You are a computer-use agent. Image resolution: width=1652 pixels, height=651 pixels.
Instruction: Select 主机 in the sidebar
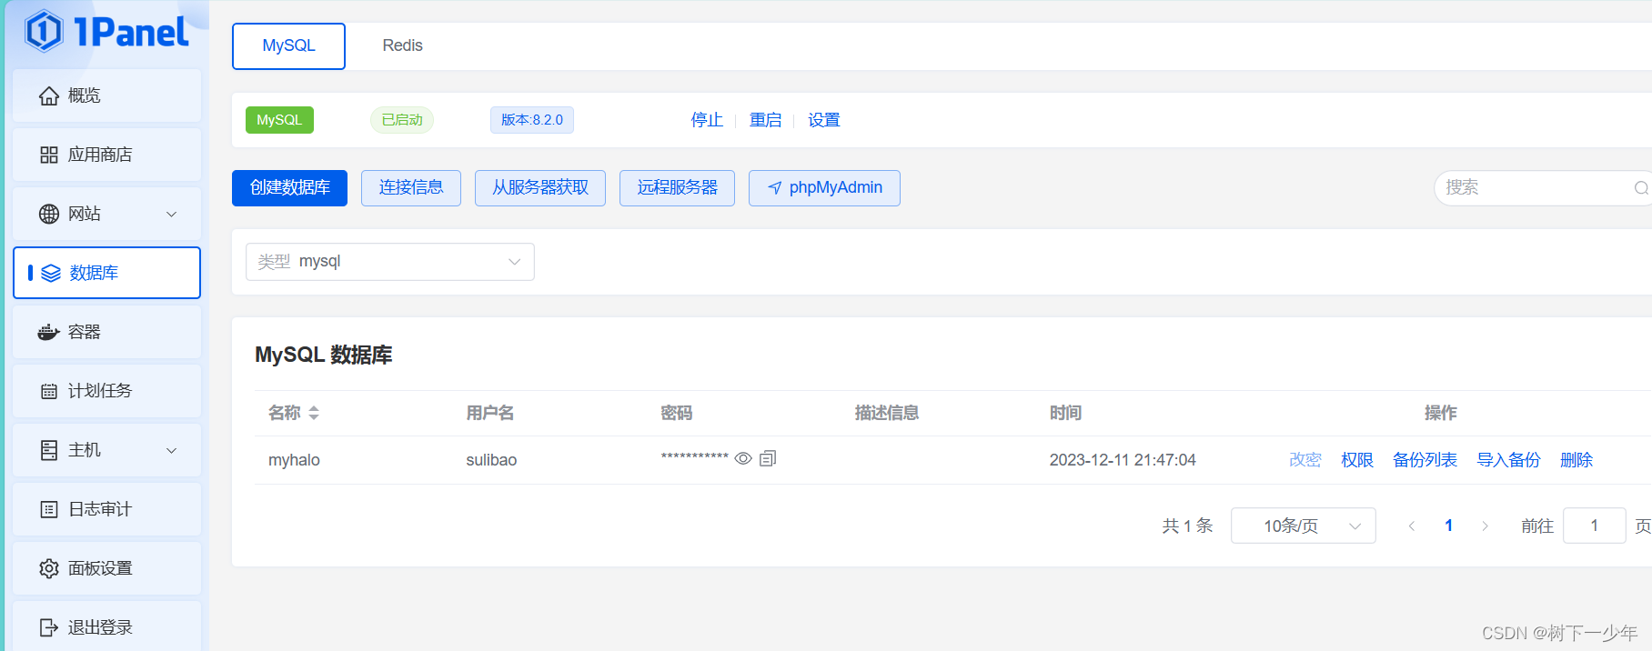click(x=106, y=450)
